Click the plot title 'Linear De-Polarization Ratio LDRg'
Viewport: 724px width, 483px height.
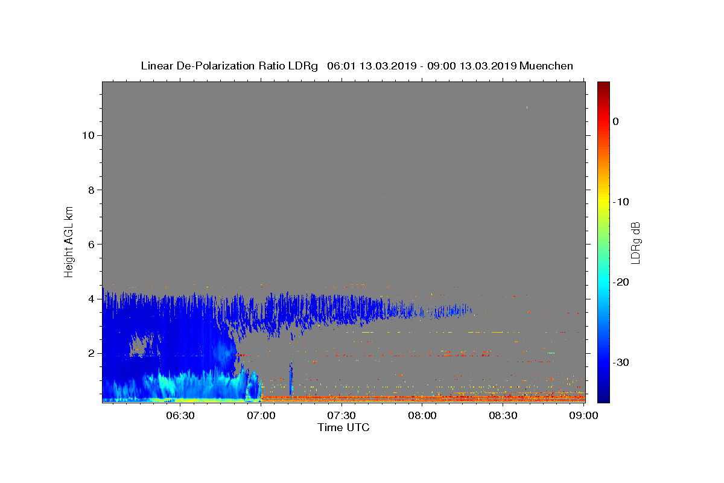point(229,66)
